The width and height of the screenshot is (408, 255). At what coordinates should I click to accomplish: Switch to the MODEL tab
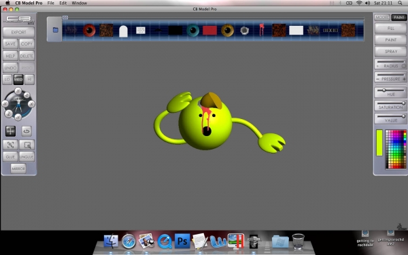382,18
